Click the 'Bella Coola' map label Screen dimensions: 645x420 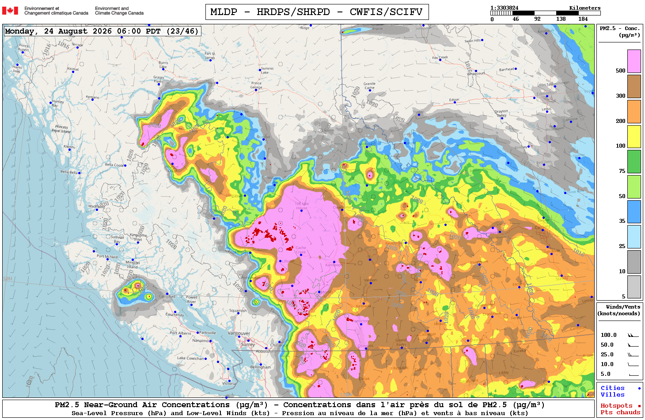pos(114,165)
